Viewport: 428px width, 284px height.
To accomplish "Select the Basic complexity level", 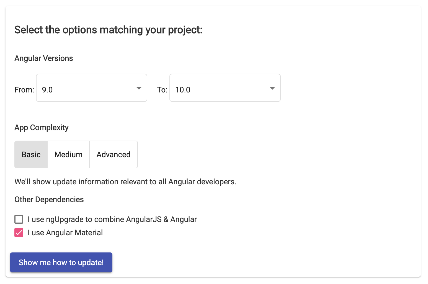I will pyautogui.click(x=31, y=154).
